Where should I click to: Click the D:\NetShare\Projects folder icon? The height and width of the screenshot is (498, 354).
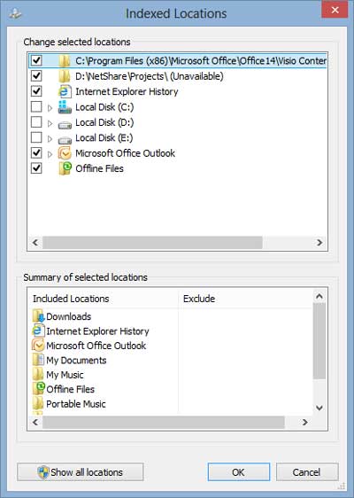pos(65,76)
